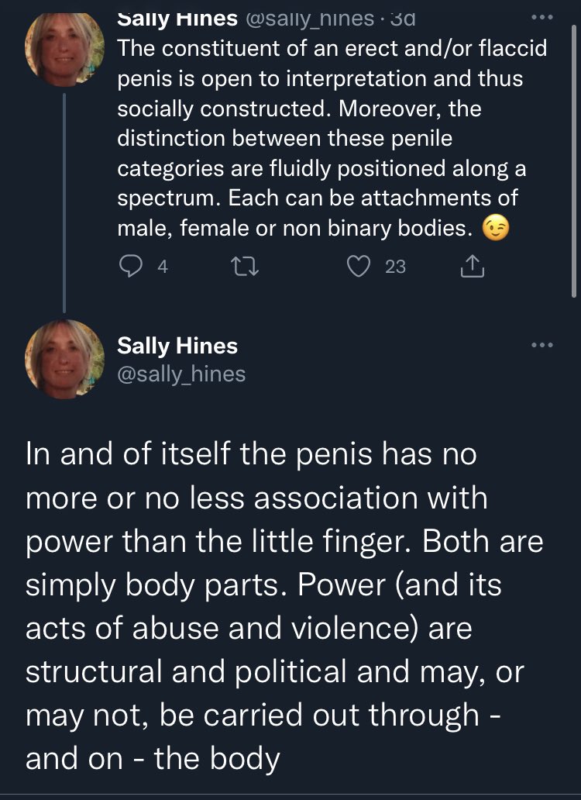Like the tweet with the heart icon
Screen dimensions: 581x800
(x=357, y=267)
